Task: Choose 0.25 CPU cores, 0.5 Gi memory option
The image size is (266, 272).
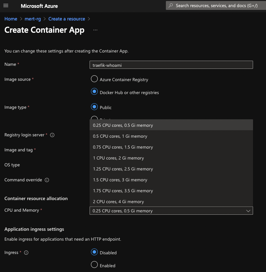Action: 171,125
